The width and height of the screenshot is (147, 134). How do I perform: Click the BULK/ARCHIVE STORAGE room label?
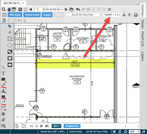77,78
